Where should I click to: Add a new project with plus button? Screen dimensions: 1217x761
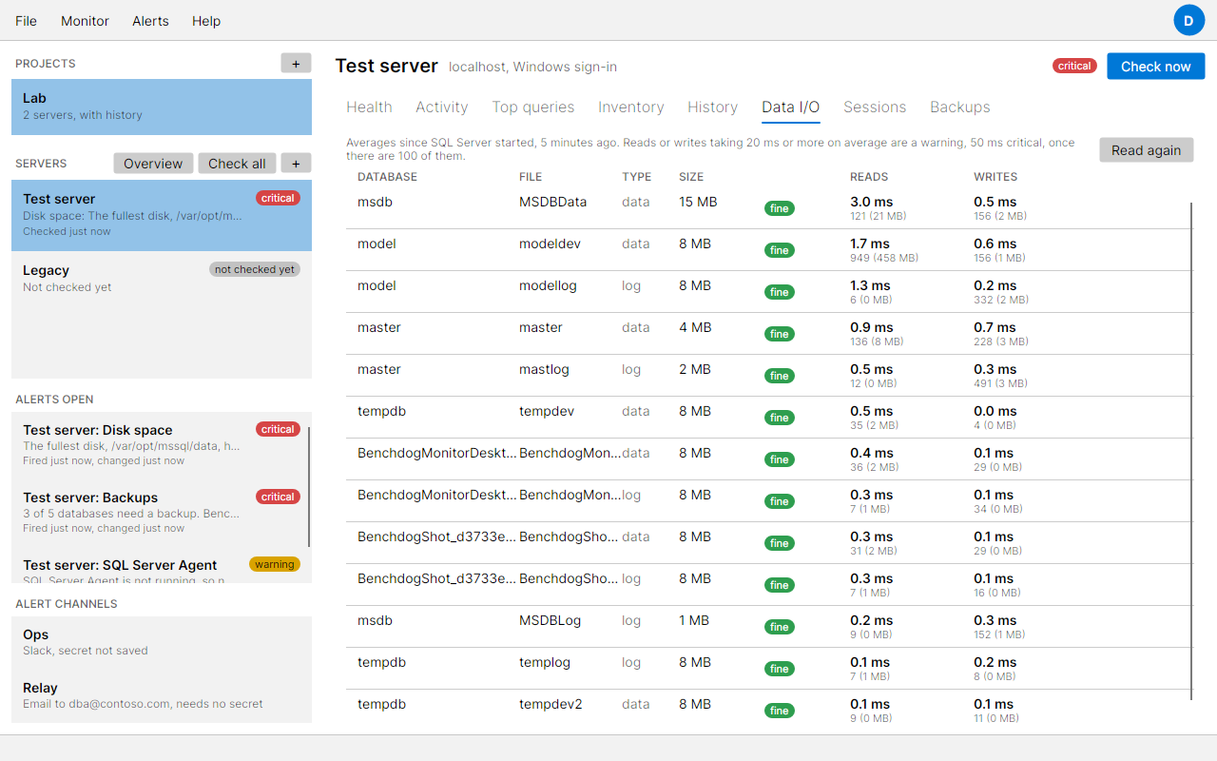296,63
